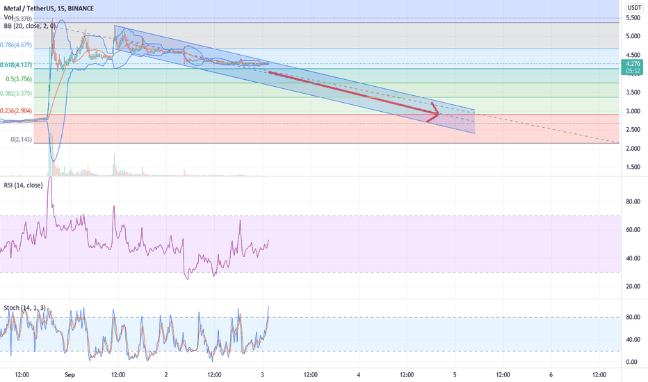This screenshot has height=382, width=648.
Task: Click the Metal / TetherUS symbol title
Action: pyautogui.click(x=49, y=8)
